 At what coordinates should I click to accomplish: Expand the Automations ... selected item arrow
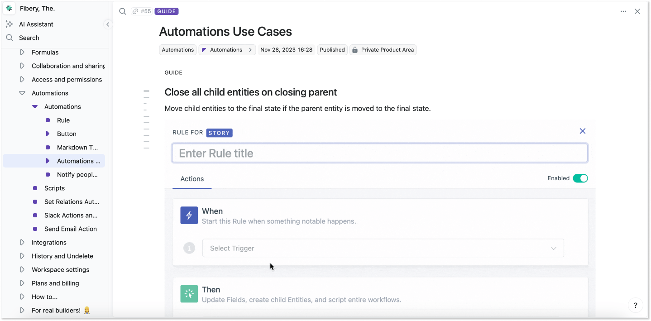[48, 161]
